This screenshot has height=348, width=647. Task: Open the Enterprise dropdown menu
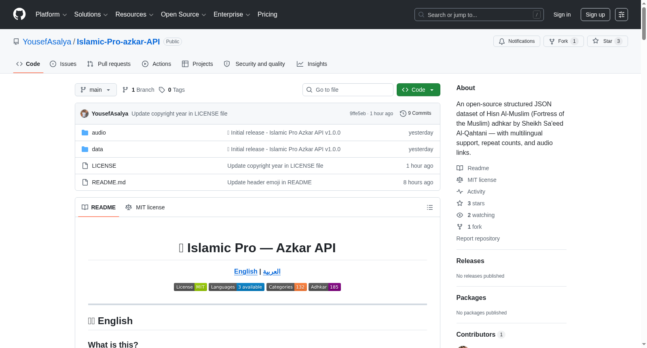pyautogui.click(x=232, y=15)
